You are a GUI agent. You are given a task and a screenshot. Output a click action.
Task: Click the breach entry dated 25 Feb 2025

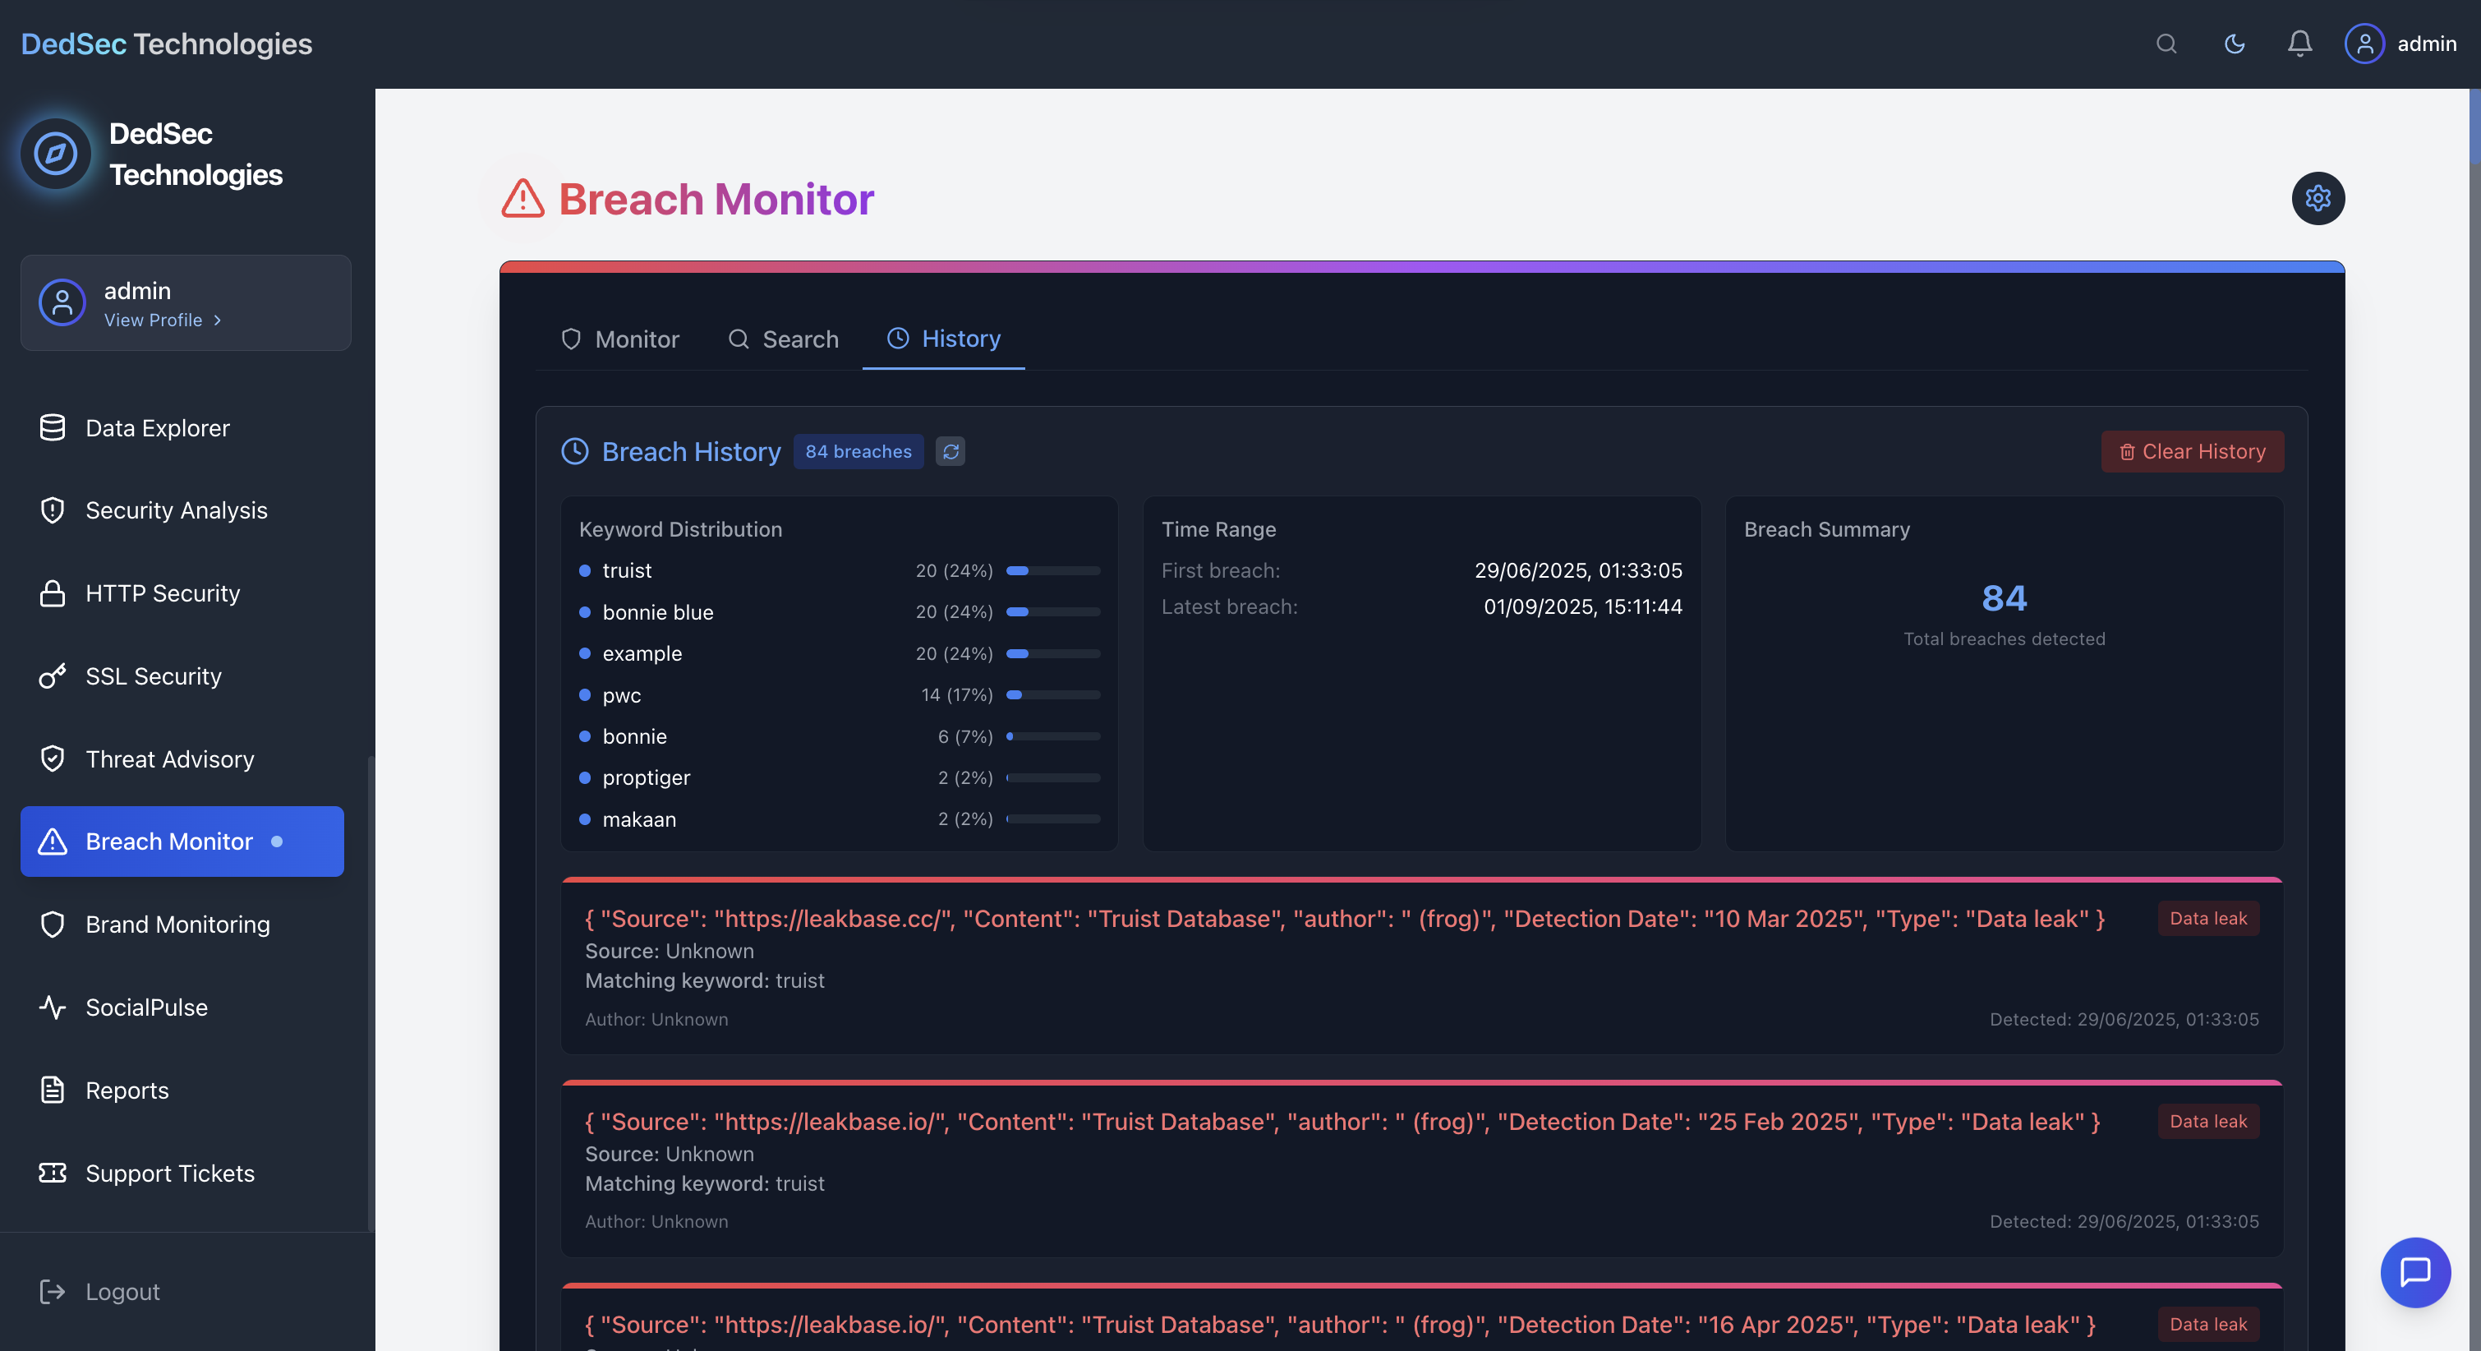[x=1421, y=1168]
